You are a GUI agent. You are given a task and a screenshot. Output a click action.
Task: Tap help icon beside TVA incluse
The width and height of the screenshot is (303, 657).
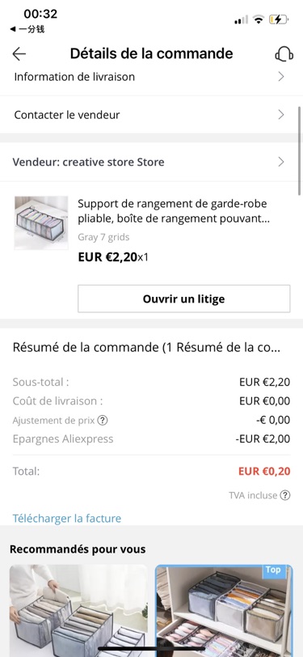[285, 495]
